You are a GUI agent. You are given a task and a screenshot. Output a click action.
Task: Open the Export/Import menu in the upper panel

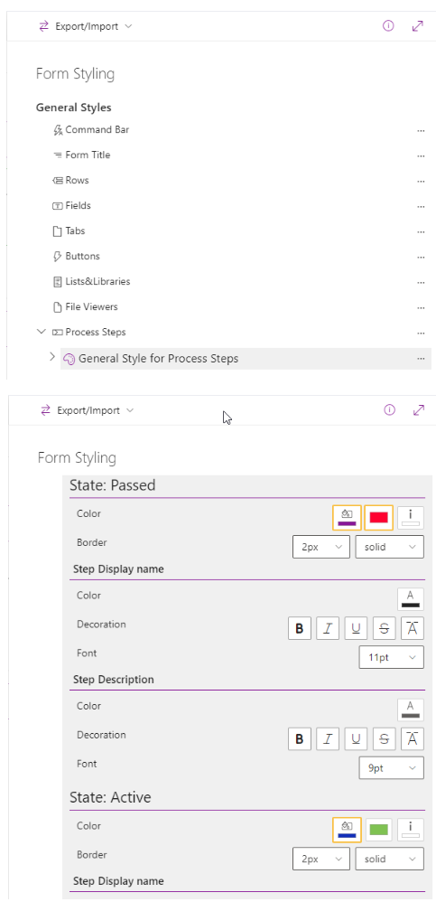point(86,26)
